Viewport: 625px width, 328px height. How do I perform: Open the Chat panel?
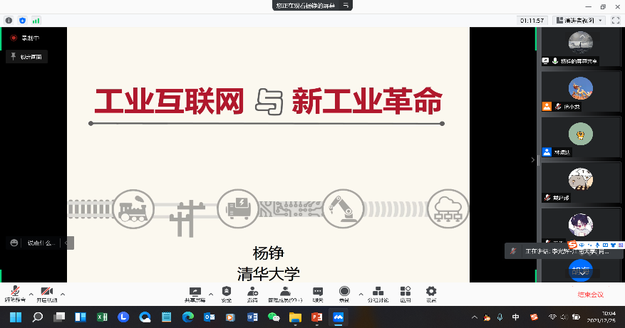318,293
